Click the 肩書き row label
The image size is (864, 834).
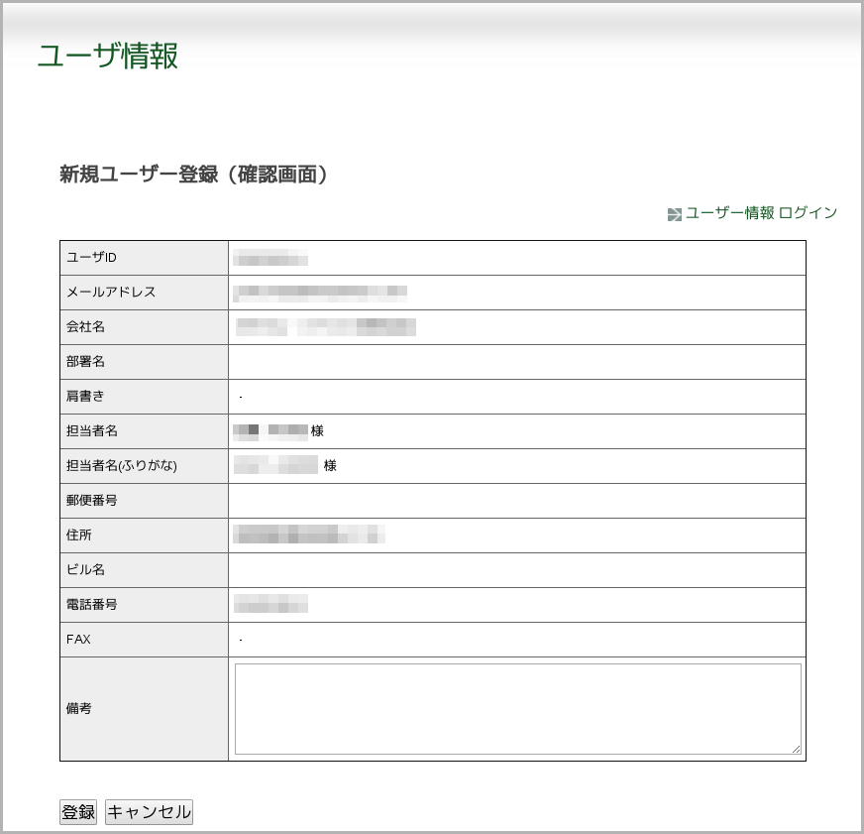85,397
